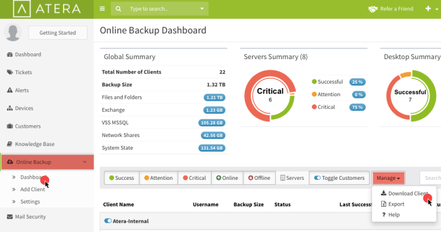Image resolution: width=441 pixels, height=232 pixels.
Task: Go to Alerts warning icon
Action: [x=10, y=90]
